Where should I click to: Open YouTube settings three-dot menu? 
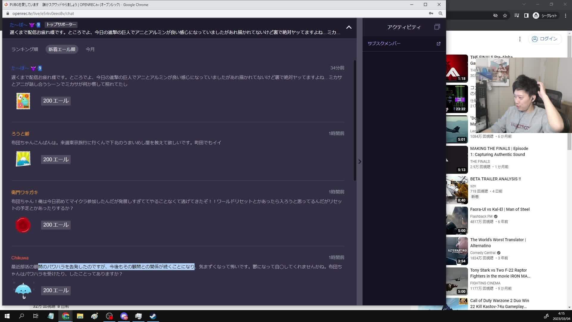point(520,39)
